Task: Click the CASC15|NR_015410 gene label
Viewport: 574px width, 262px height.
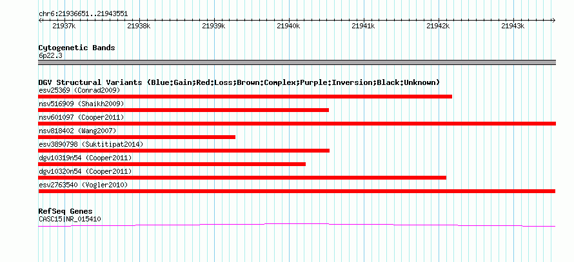Action: [70, 220]
